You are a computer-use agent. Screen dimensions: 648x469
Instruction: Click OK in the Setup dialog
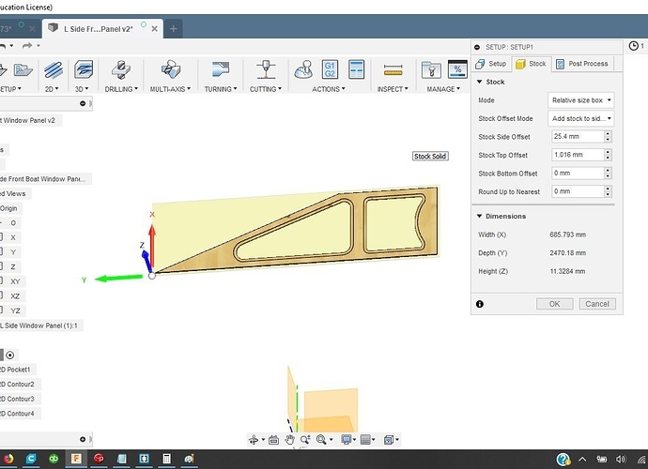pyautogui.click(x=555, y=304)
